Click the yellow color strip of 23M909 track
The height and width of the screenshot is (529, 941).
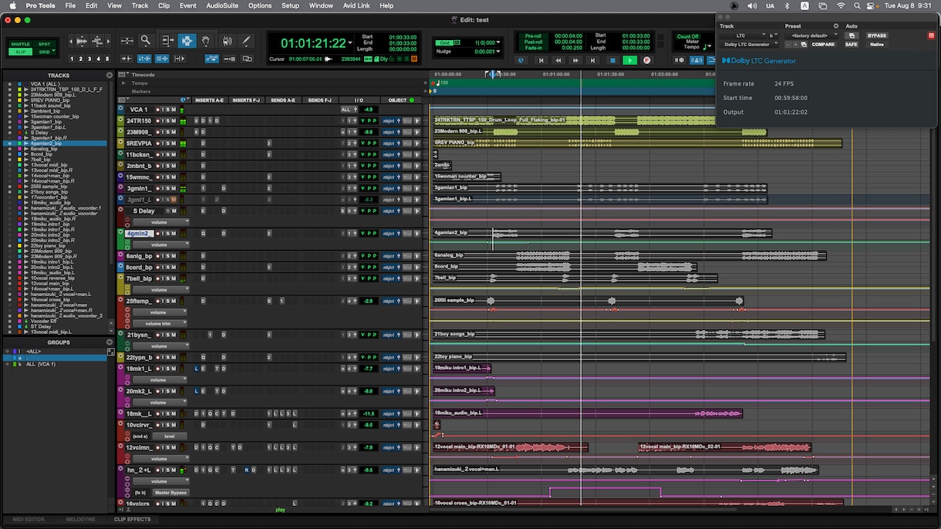pos(121,132)
